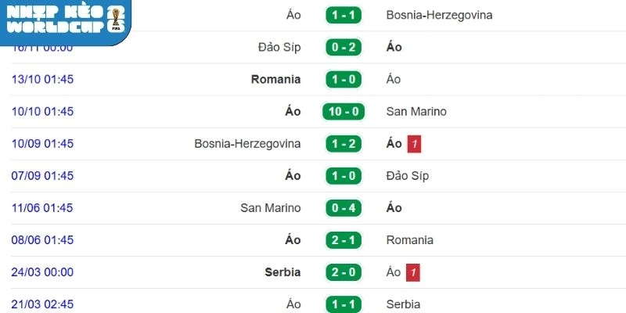Open the 10 - 0 score badge
The width and height of the screenshot is (626, 313).
(344, 111)
